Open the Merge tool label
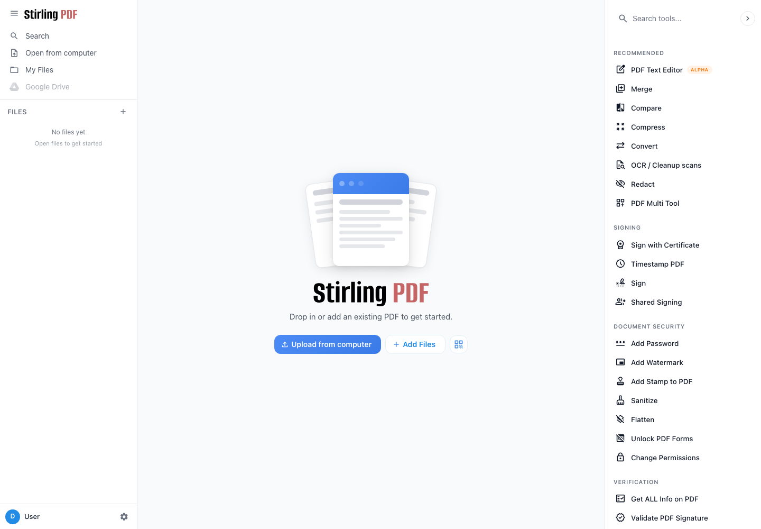 [x=642, y=89]
